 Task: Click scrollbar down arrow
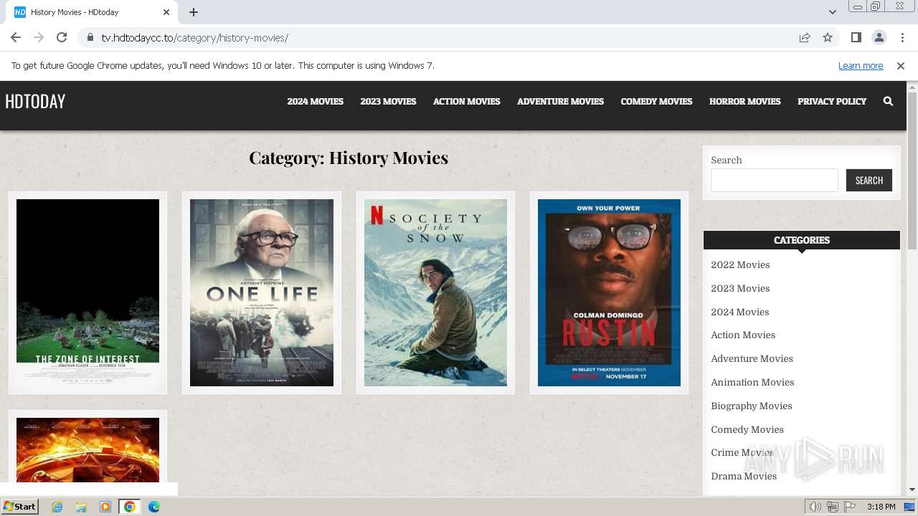912,489
